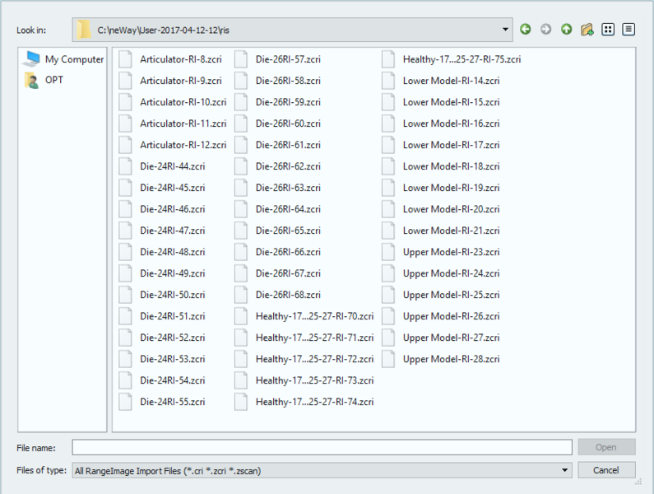Click the file icon of Die-24RI-55.zcri
The height and width of the screenshot is (494, 654).
125,402
